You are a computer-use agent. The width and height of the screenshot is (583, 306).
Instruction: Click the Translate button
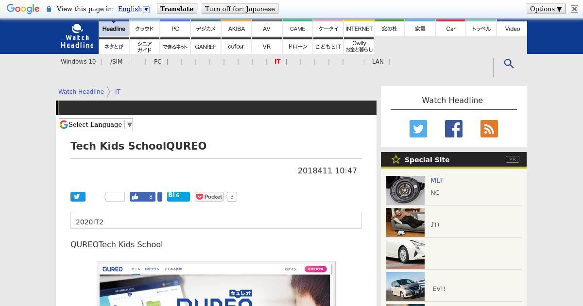(177, 9)
